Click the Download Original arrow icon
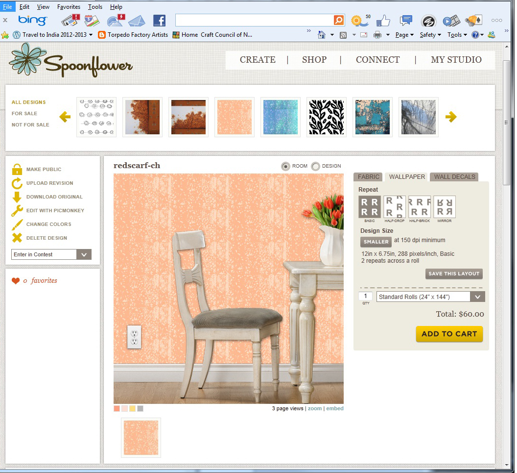 [17, 197]
